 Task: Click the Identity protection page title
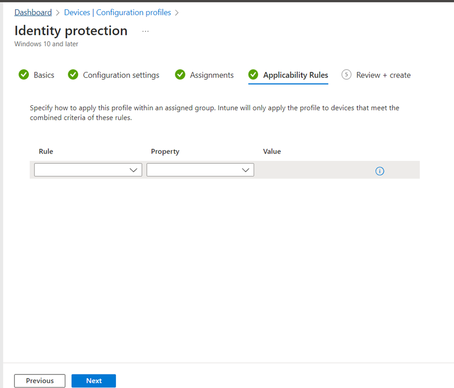(71, 31)
